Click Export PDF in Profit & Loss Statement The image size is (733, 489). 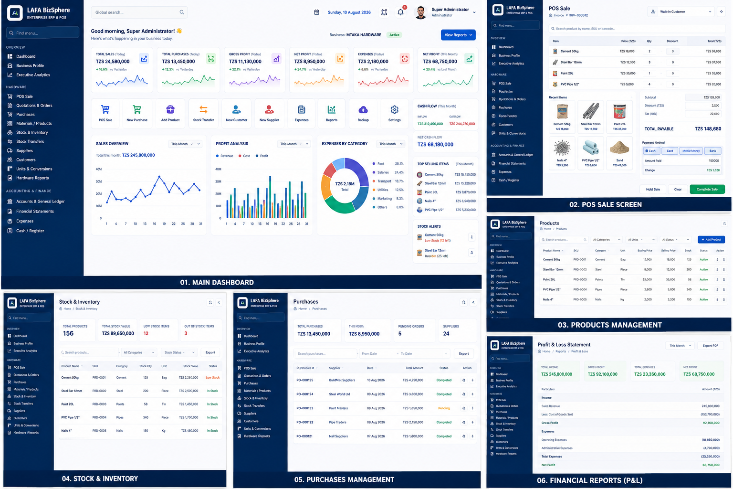[711, 346]
